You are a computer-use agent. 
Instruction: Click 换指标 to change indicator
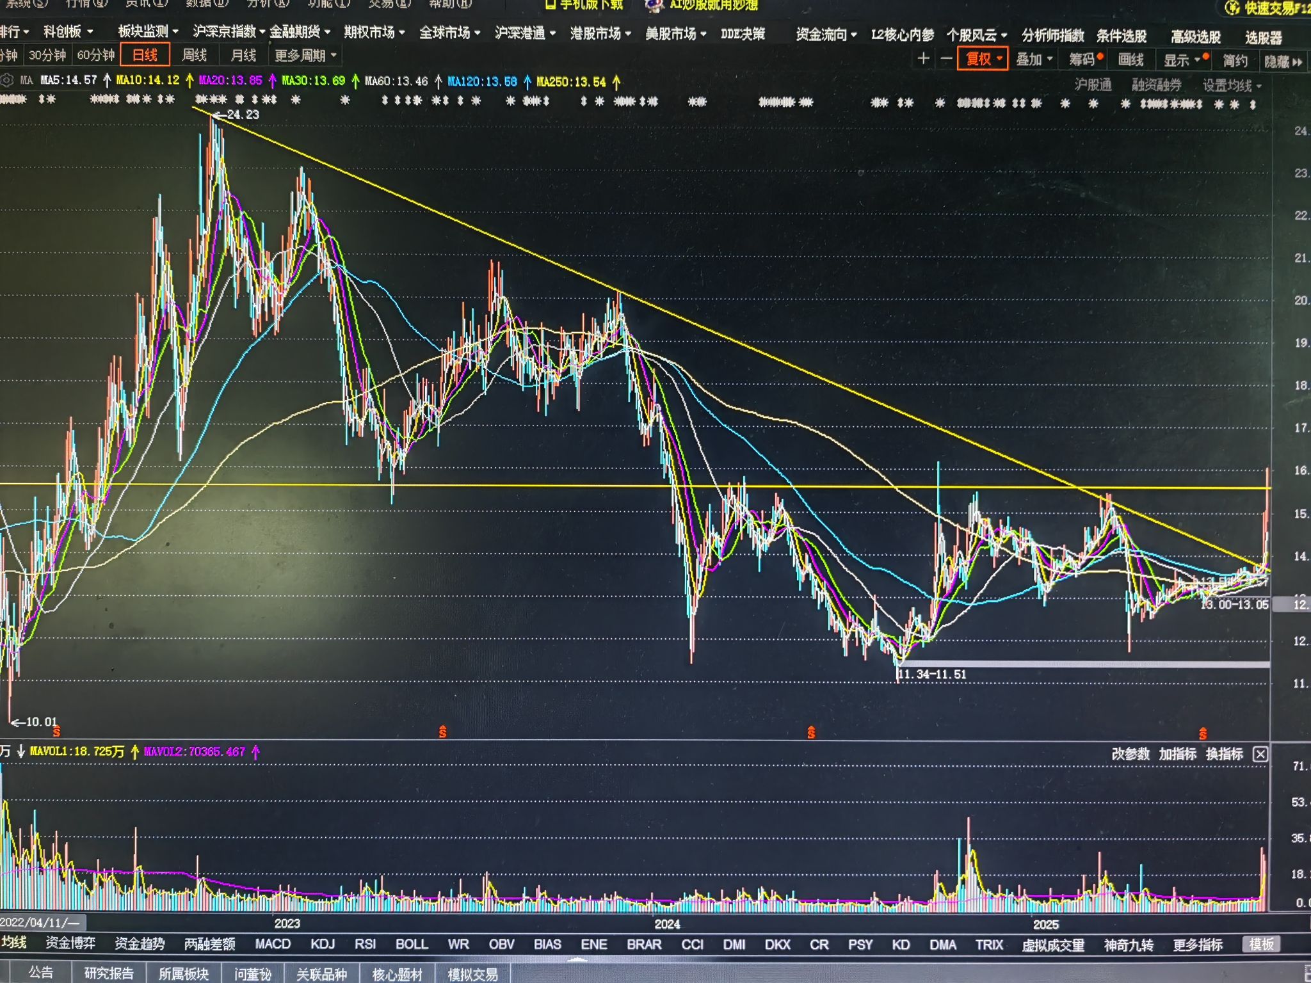point(1224,754)
